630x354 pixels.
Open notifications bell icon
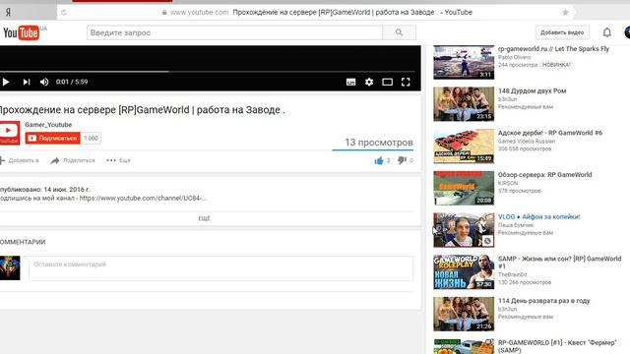[x=606, y=32]
